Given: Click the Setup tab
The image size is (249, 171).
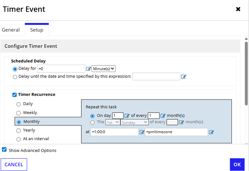Looking at the screenshot, I should pyautogui.click(x=37, y=30).
